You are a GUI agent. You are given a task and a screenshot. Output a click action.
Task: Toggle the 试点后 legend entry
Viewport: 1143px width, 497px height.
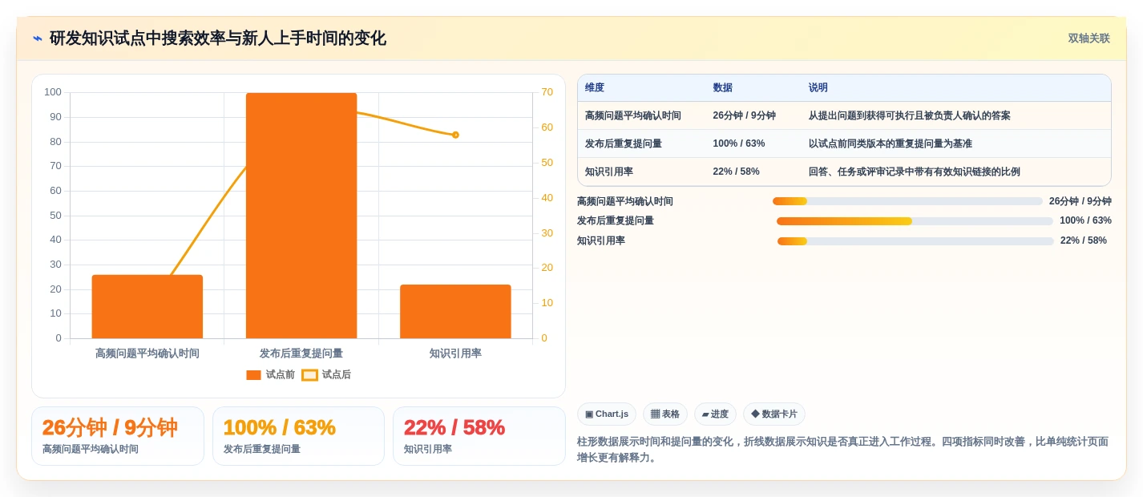click(326, 374)
